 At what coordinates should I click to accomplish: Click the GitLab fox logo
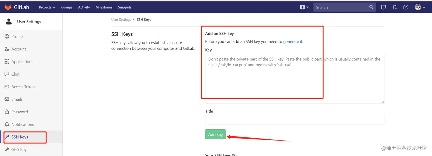(8, 7)
